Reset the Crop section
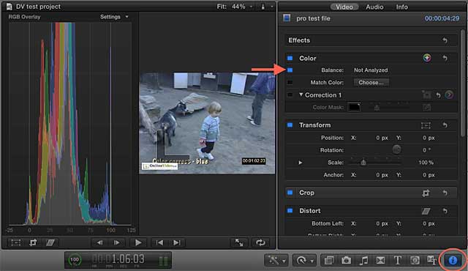Screen dimensions: 468x271 445,193
